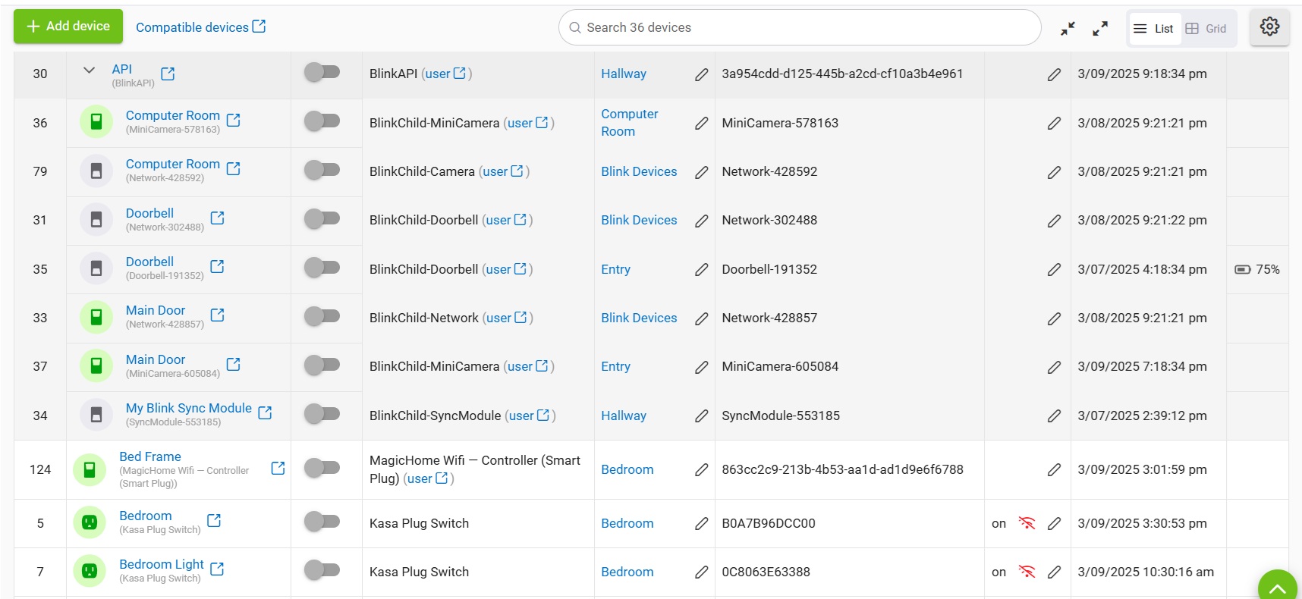Click gray device icon for Network-428592
Screen dimensions: 1302x599
click(x=96, y=171)
